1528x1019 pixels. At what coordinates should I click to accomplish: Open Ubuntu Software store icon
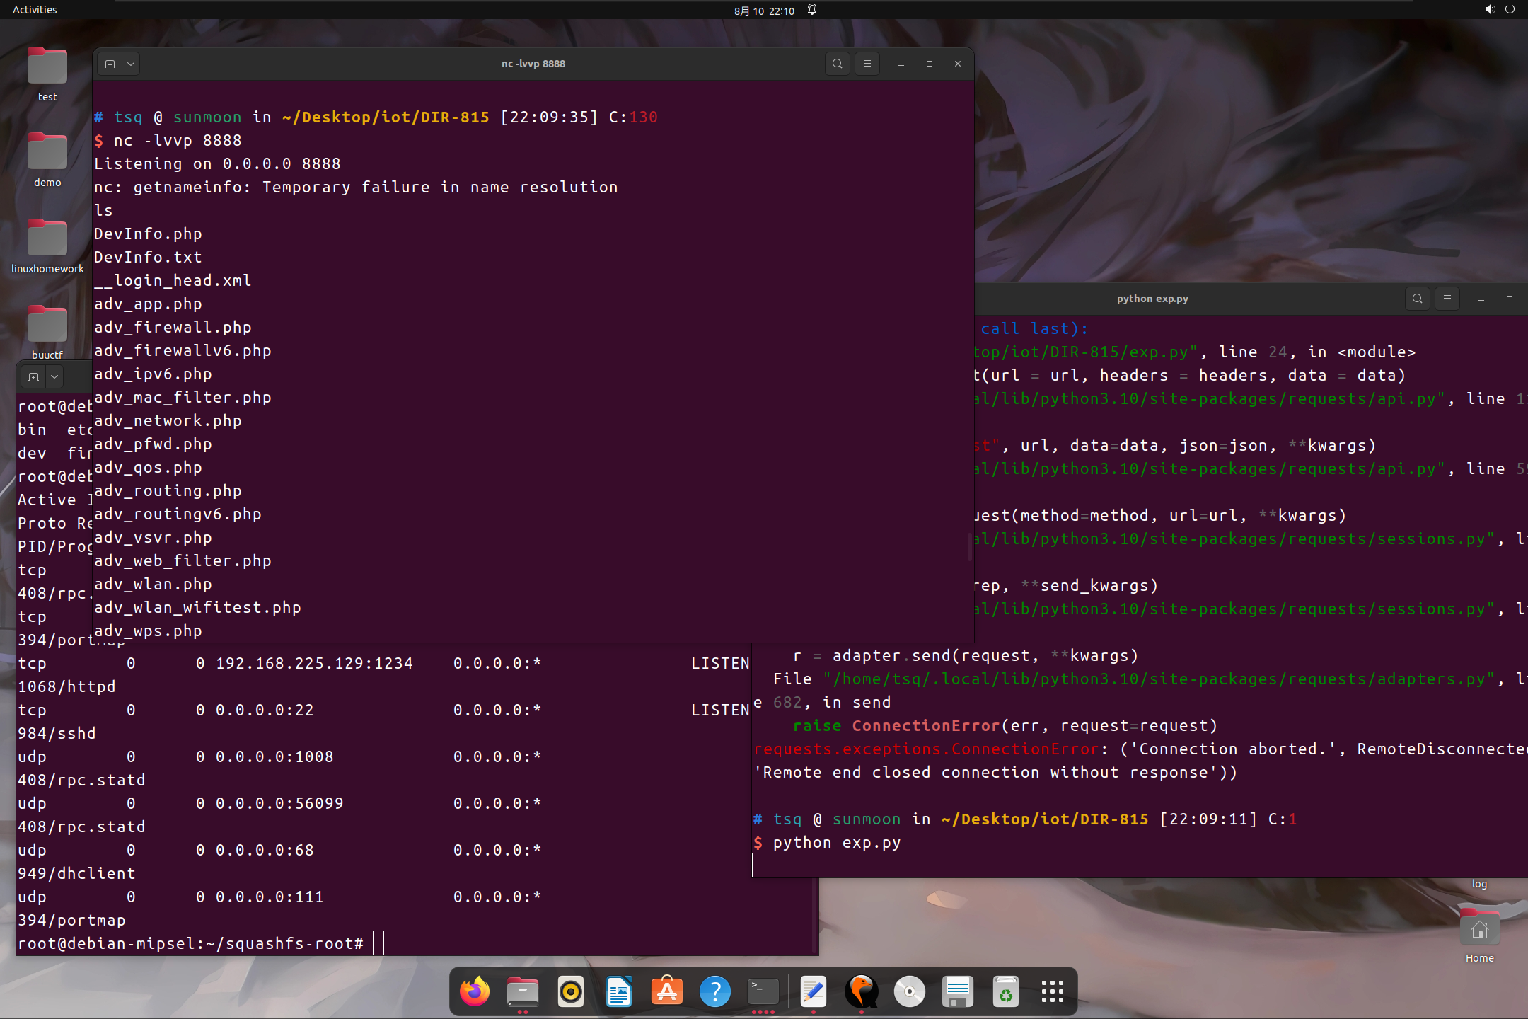[667, 991]
